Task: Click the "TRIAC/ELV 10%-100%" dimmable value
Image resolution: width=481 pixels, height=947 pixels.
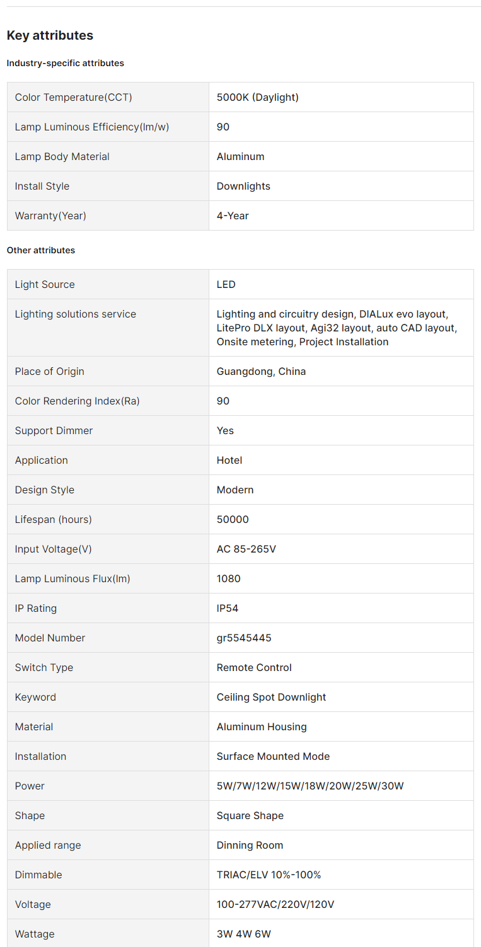Action: click(x=269, y=875)
